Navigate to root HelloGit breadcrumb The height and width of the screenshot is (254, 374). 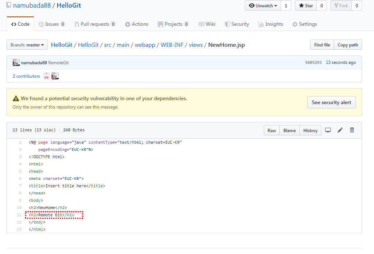click(62, 45)
